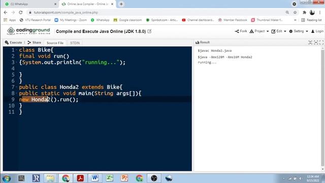
Task: Open the Apps bookmark shortcut
Action: click(x=10, y=20)
